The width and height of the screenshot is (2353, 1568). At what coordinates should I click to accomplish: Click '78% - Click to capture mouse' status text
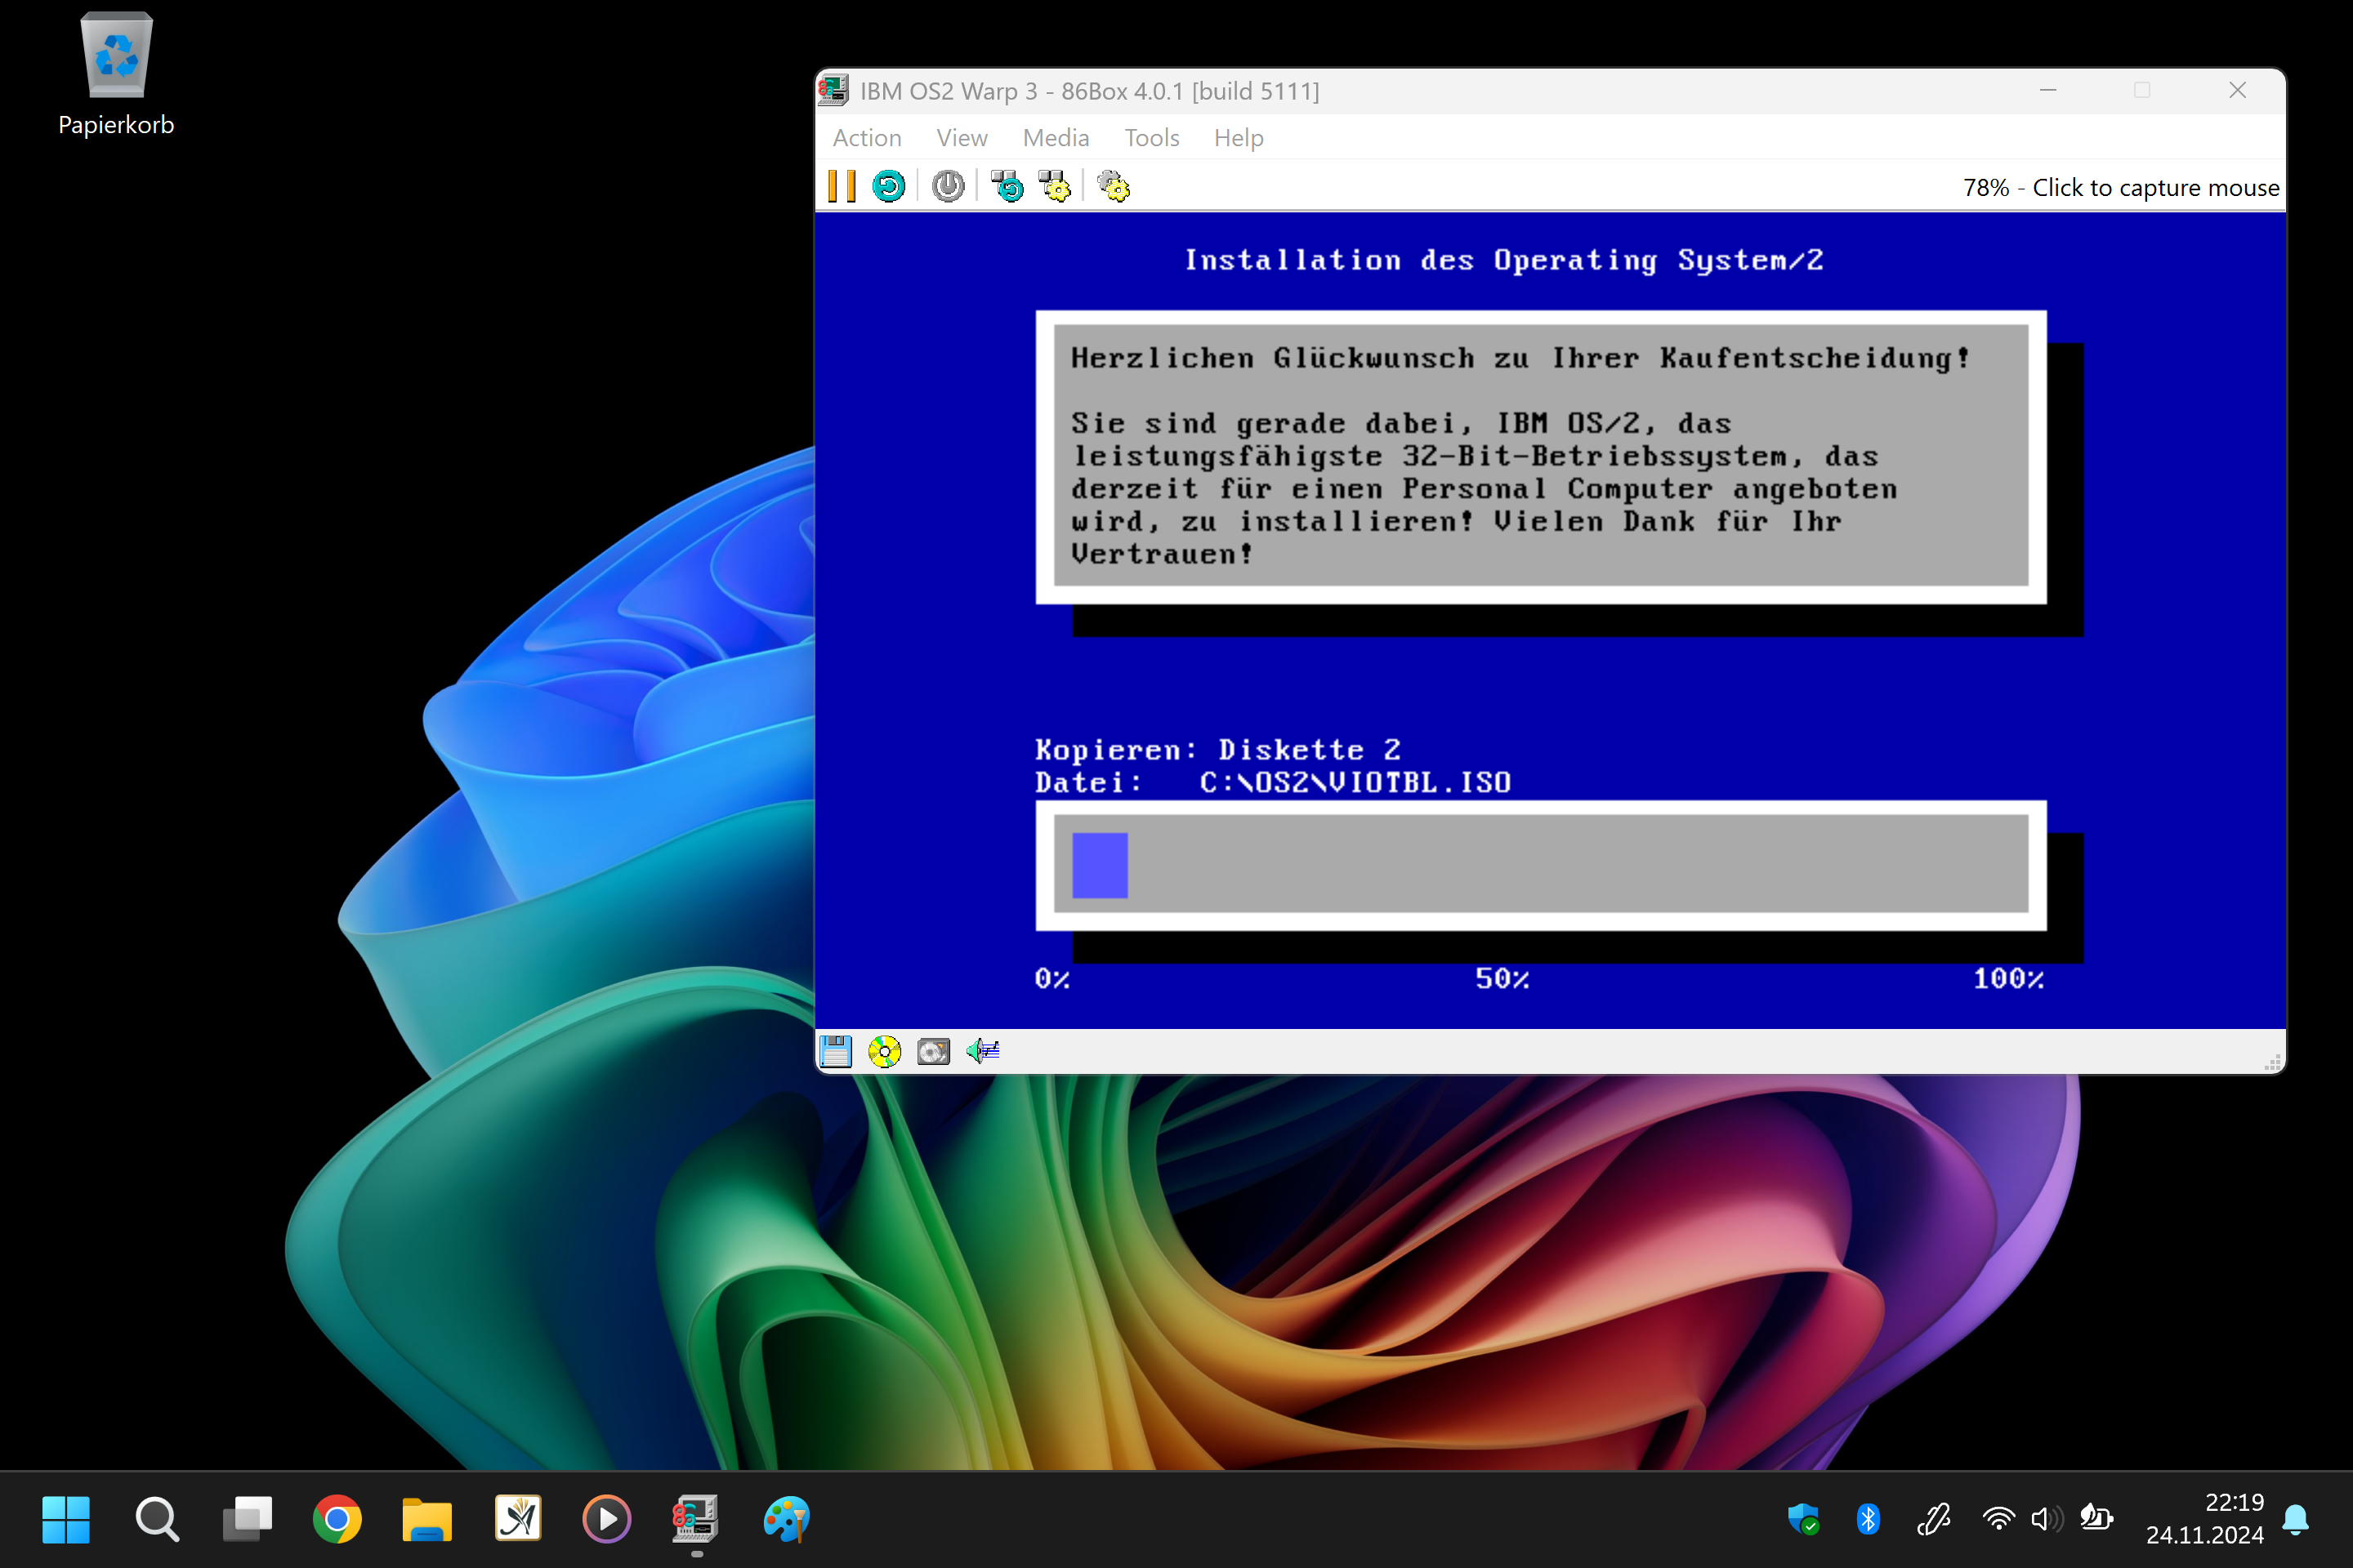(2120, 188)
